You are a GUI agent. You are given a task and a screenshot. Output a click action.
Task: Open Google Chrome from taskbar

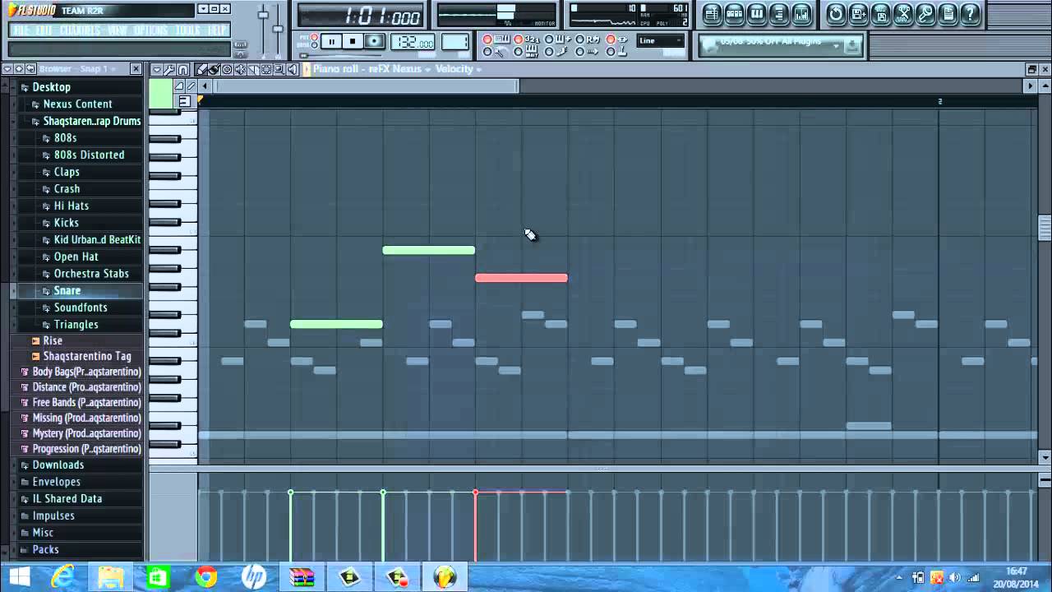pos(206,577)
